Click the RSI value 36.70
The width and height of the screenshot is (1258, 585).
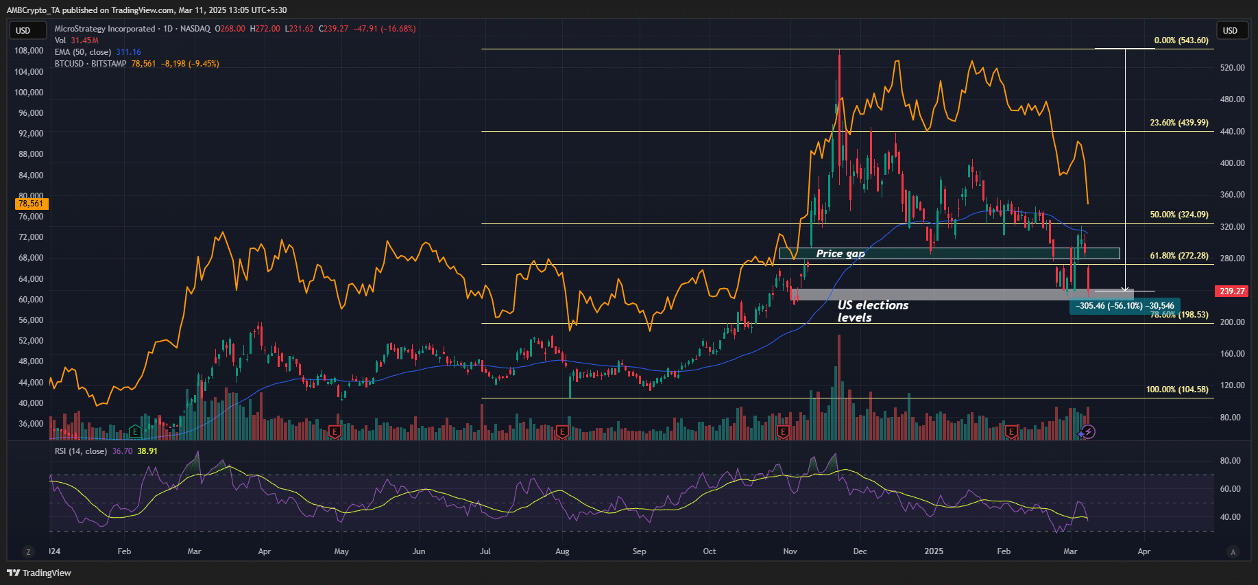pyautogui.click(x=122, y=451)
